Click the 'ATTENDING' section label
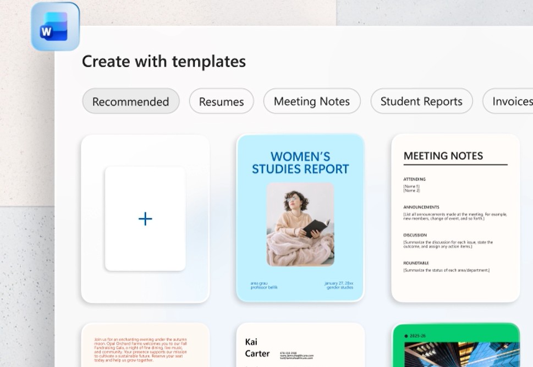Viewport: 533px width, 367px height. pyautogui.click(x=414, y=179)
